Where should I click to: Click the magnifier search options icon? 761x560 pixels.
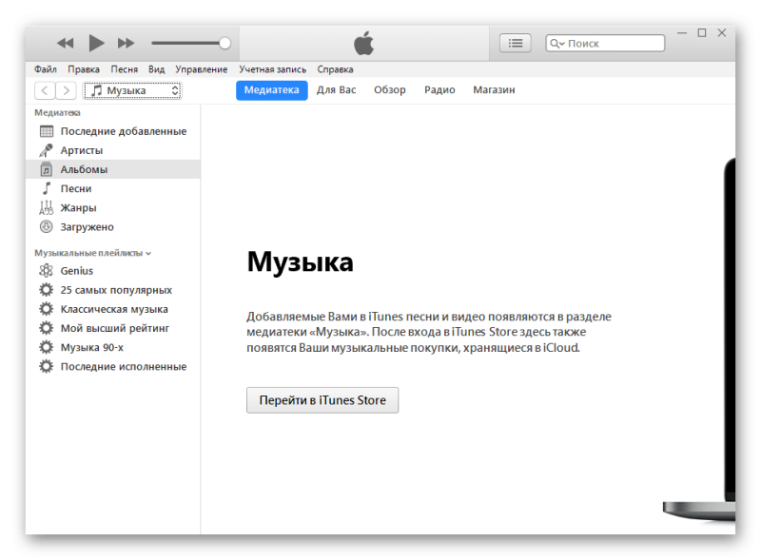[x=556, y=44]
